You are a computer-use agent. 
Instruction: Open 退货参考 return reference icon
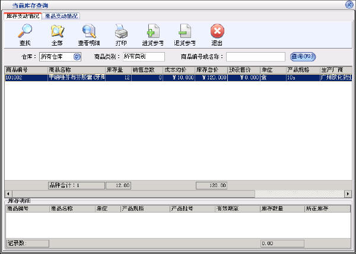click(185, 31)
